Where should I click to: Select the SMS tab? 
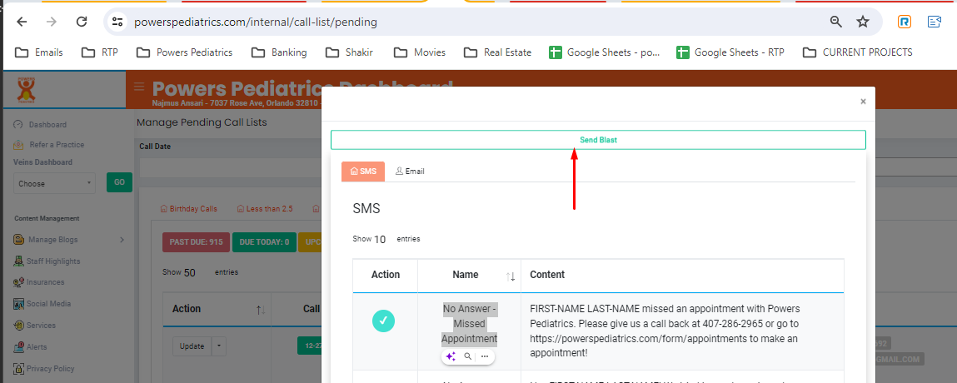point(362,172)
